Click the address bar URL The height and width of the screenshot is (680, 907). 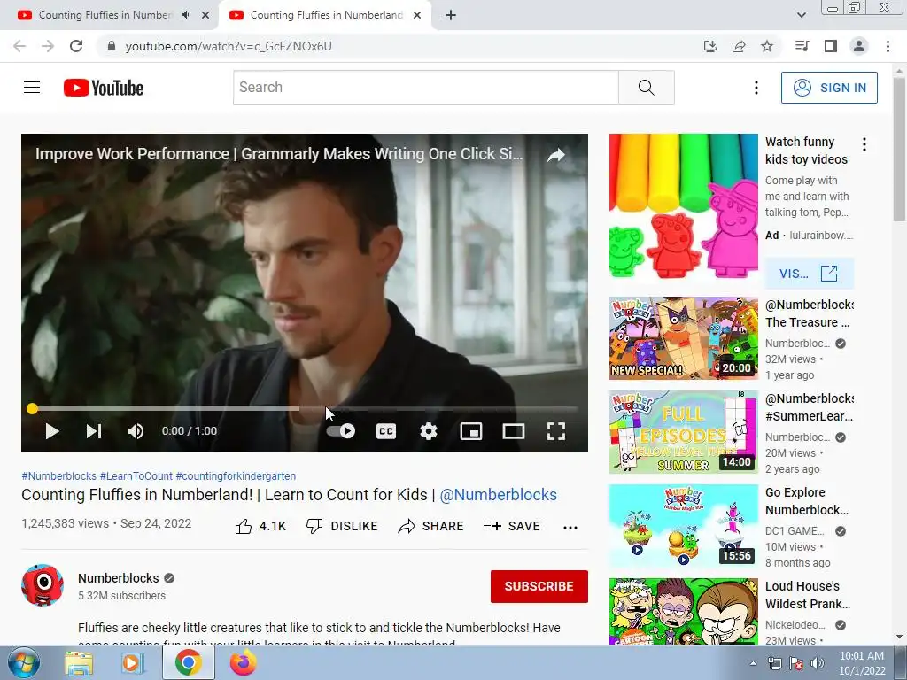(x=229, y=46)
